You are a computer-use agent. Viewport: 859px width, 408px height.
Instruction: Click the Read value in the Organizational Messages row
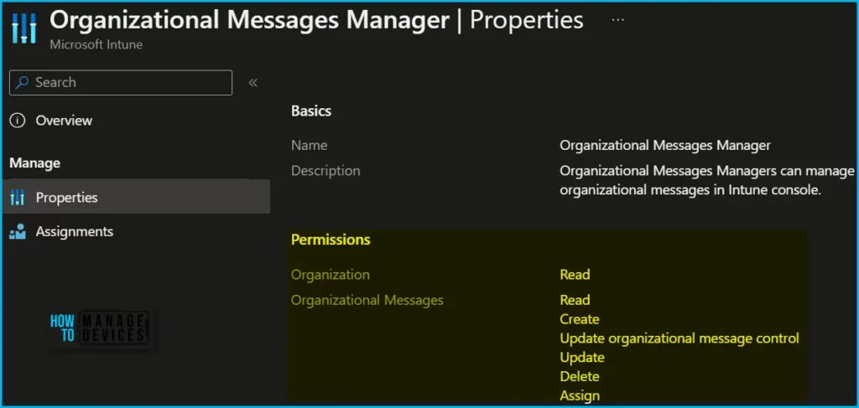[575, 300]
